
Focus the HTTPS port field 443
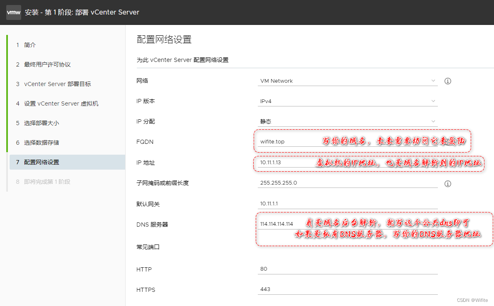coord(348,289)
